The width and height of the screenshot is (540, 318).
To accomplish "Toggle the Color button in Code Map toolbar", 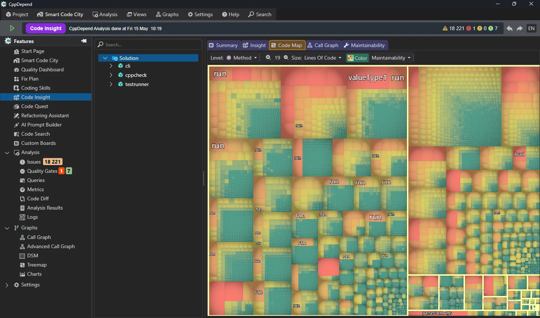I will pyautogui.click(x=357, y=58).
